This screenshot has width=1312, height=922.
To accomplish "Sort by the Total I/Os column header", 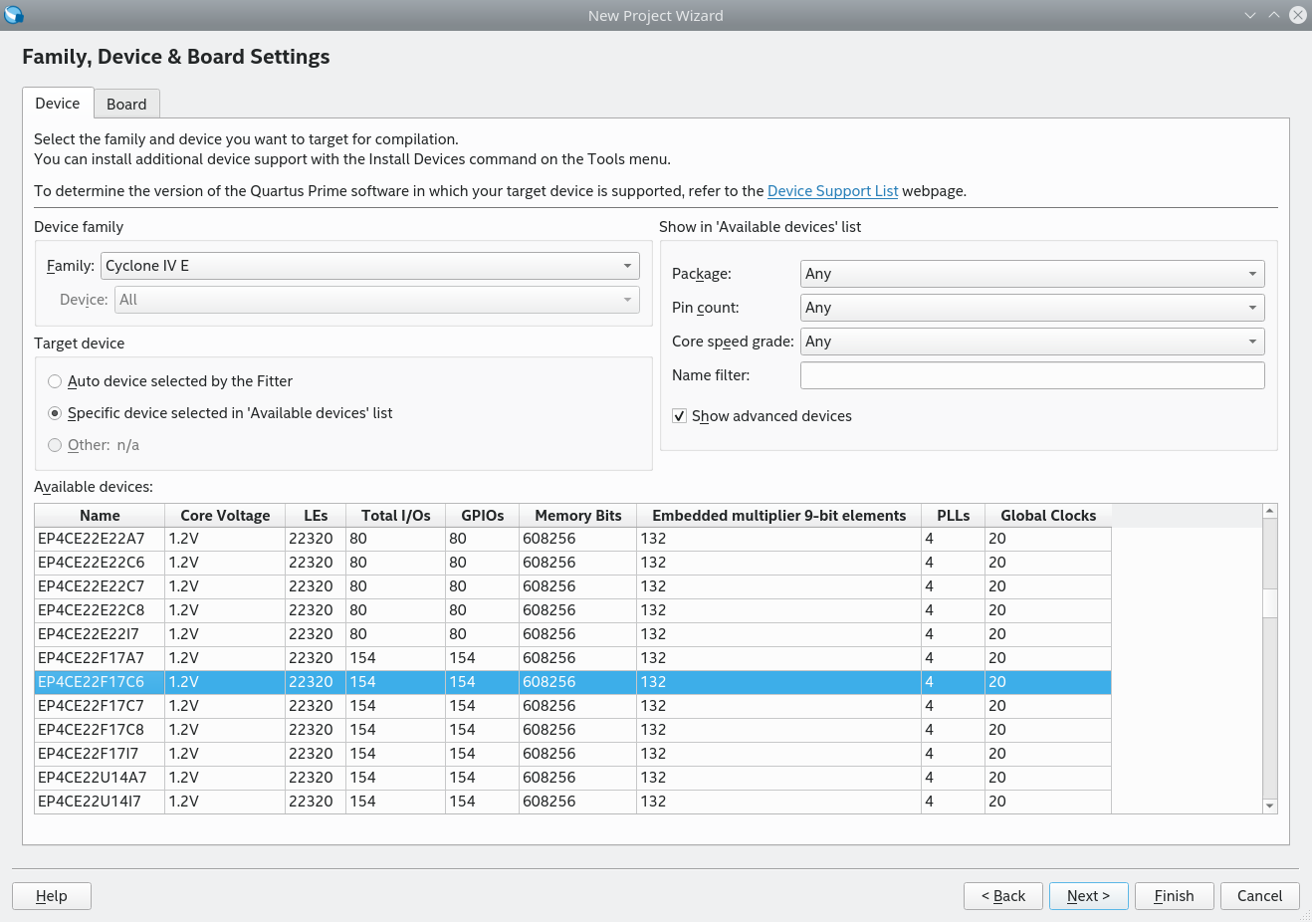I will click(396, 516).
